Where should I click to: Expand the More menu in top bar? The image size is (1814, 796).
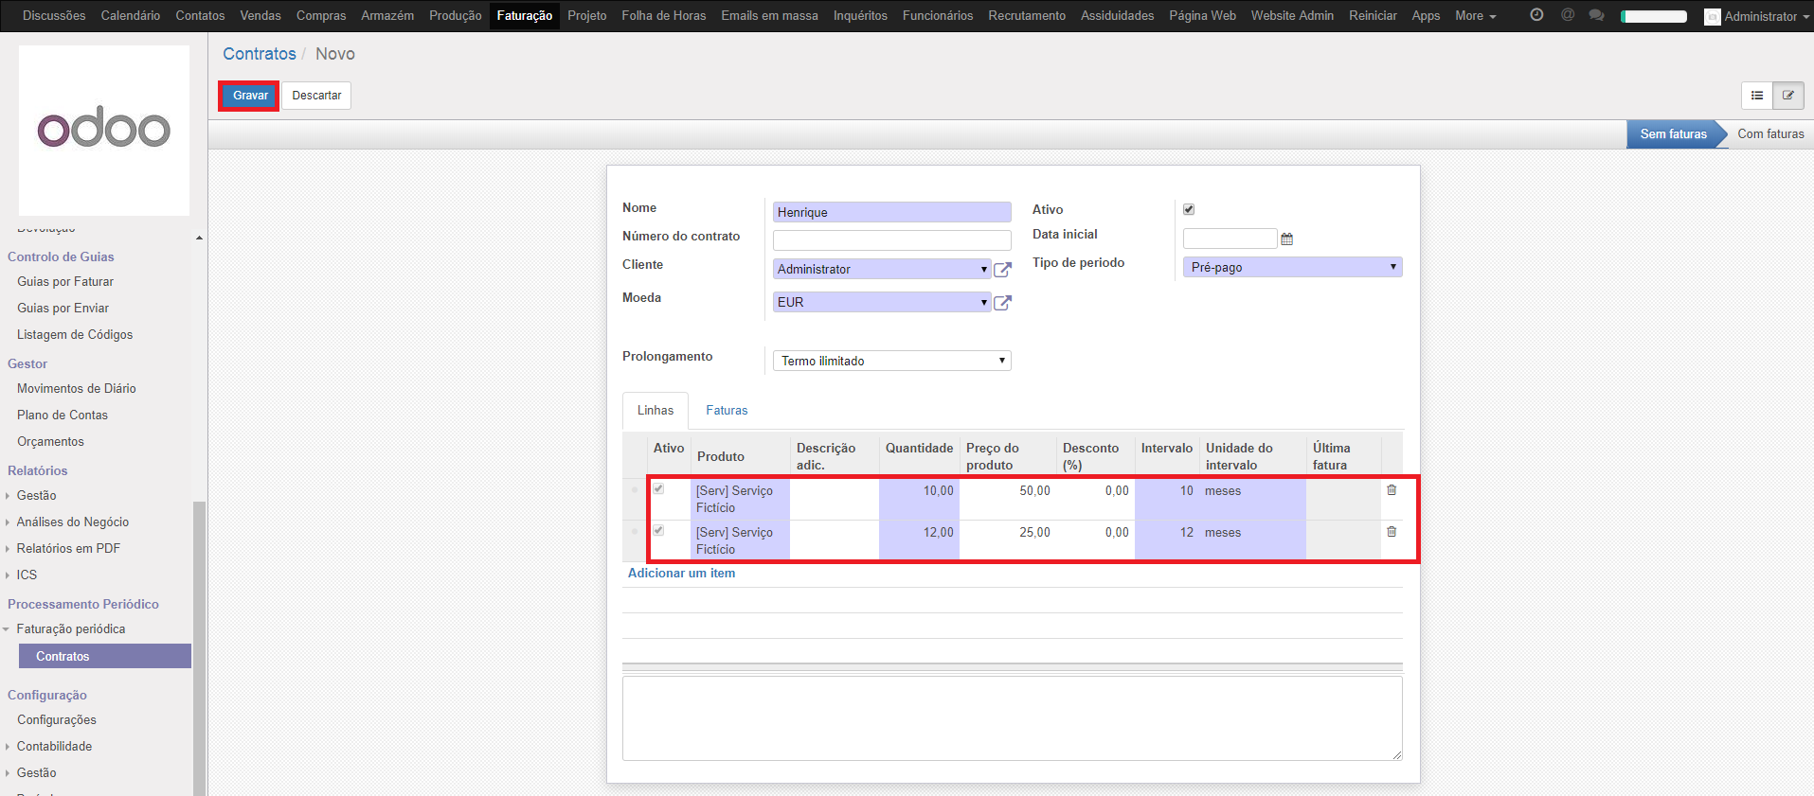coord(1475,16)
